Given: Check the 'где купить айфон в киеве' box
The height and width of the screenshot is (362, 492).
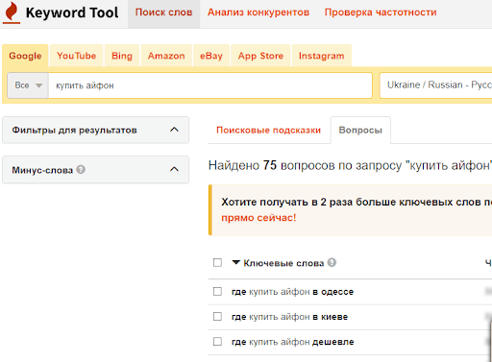Looking at the screenshot, I should point(217,316).
